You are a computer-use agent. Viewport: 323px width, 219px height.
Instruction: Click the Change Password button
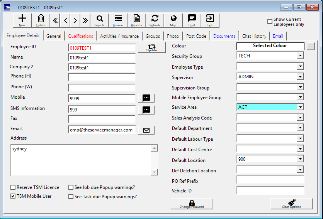tap(192, 204)
